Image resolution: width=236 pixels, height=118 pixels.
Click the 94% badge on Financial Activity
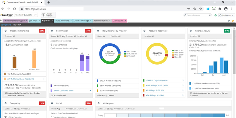point(227,31)
